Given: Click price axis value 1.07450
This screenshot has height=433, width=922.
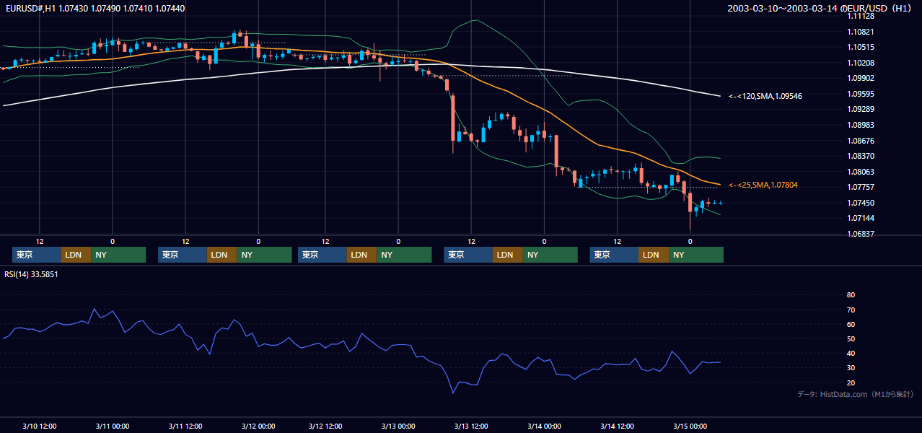Looking at the screenshot, I should (x=861, y=203).
